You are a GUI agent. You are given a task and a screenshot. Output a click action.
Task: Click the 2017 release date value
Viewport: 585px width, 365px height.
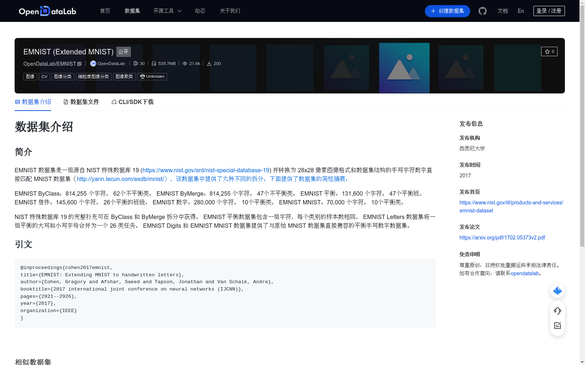(x=465, y=176)
